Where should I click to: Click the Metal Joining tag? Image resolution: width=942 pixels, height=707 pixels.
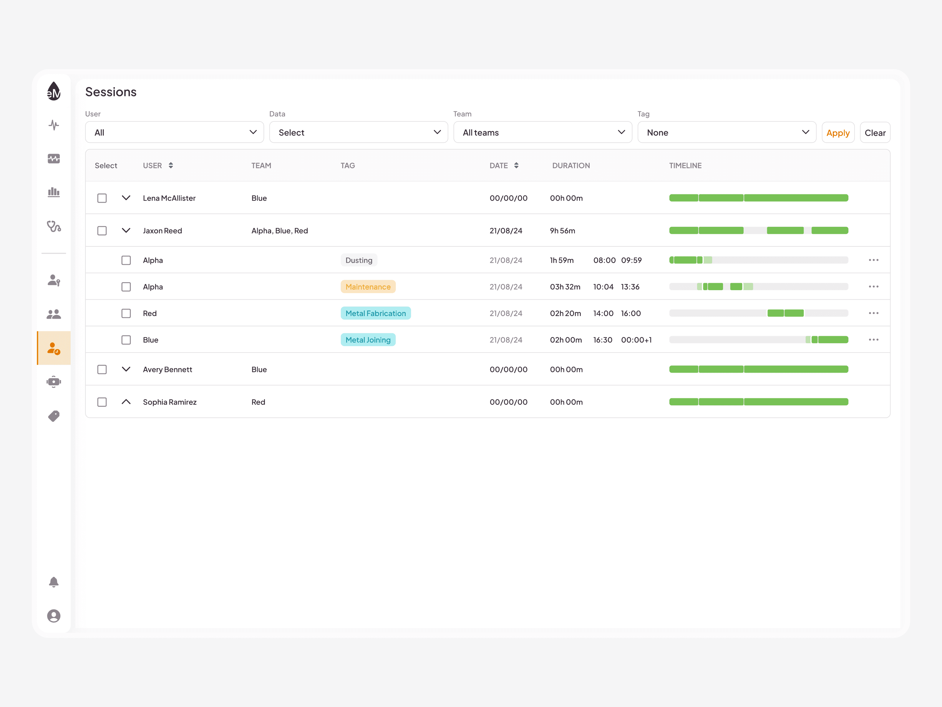click(x=368, y=340)
